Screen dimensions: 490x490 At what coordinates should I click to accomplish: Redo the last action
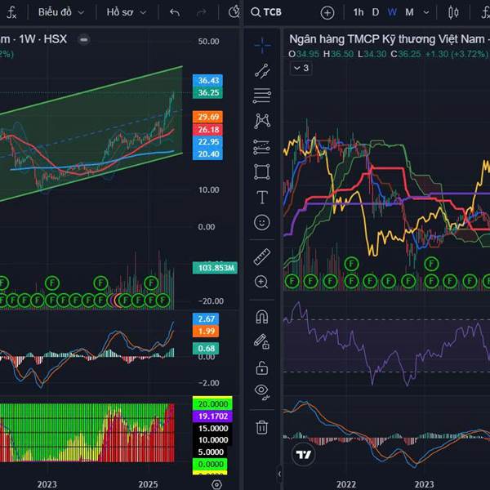(x=201, y=12)
